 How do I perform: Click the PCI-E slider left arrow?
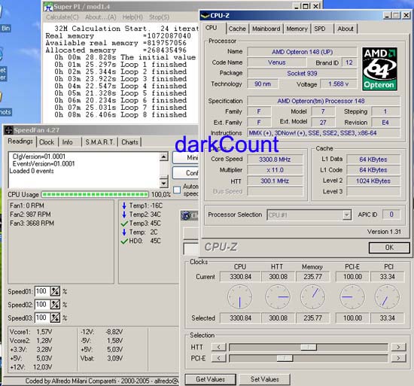[219, 358]
